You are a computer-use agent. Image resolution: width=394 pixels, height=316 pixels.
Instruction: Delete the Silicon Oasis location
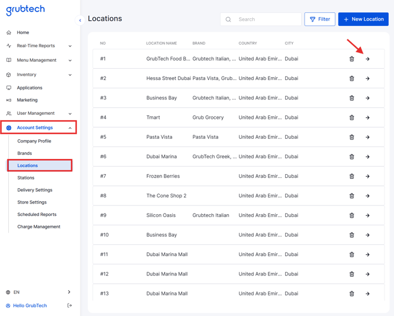pyautogui.click(x=352, y=215)
